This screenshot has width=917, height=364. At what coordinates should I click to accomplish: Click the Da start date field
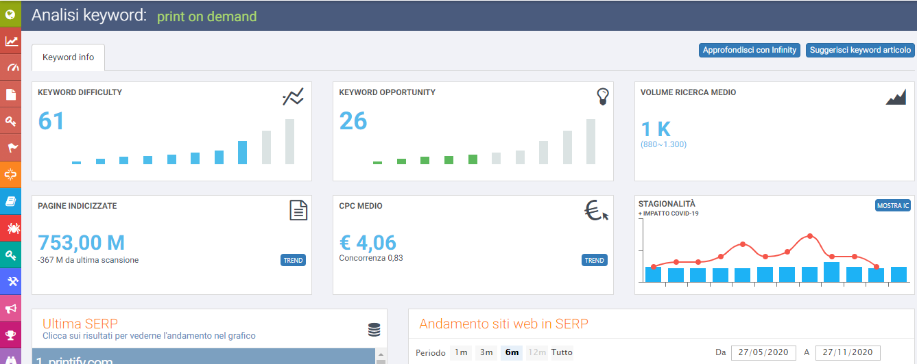[763, 352]
